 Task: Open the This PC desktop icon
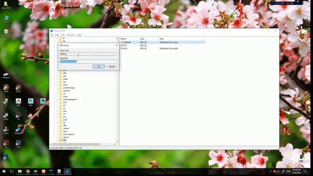6,19
